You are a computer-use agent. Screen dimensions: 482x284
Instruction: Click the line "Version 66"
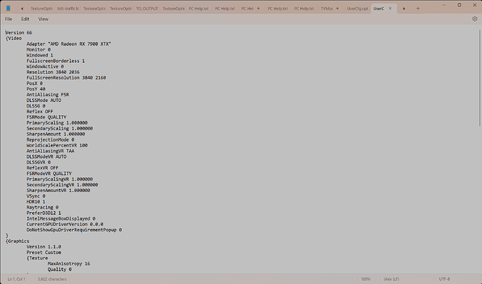[x=19, y=33]
